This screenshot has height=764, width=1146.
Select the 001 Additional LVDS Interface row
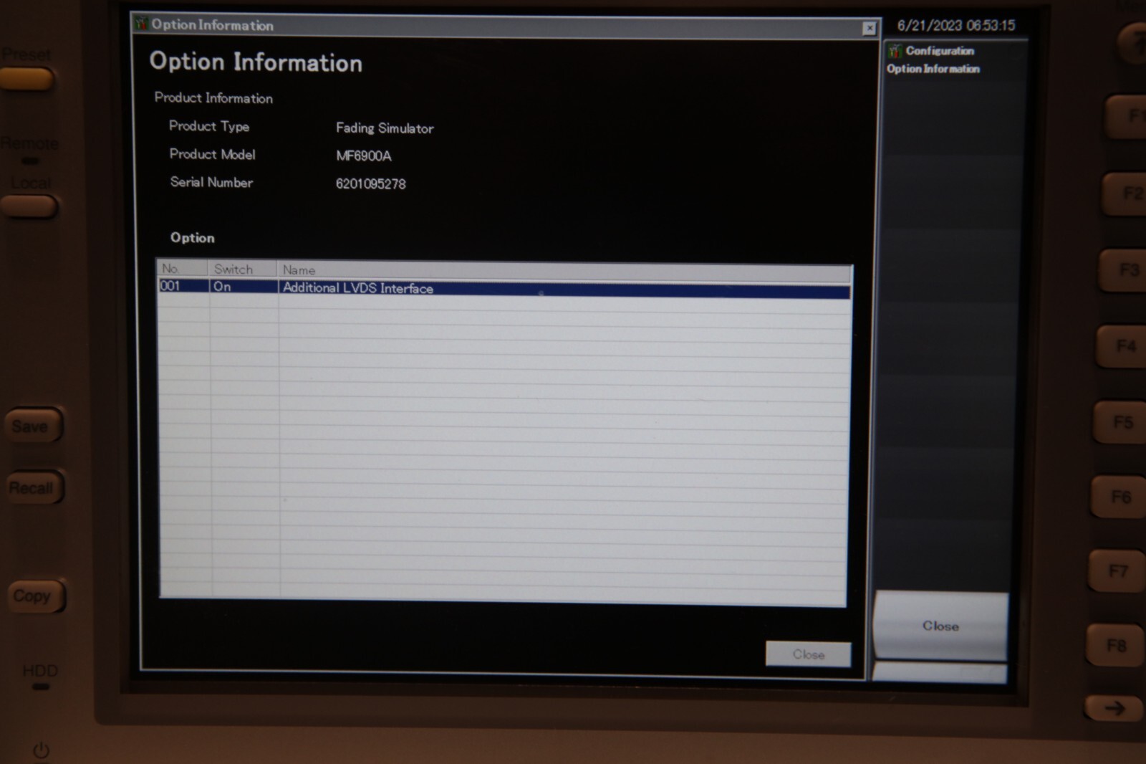[504, 287]
